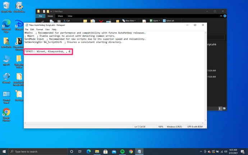248x155 pixels.
Task: Collapse the explorer ribbon with the chevron
Action: pos(221,16)
